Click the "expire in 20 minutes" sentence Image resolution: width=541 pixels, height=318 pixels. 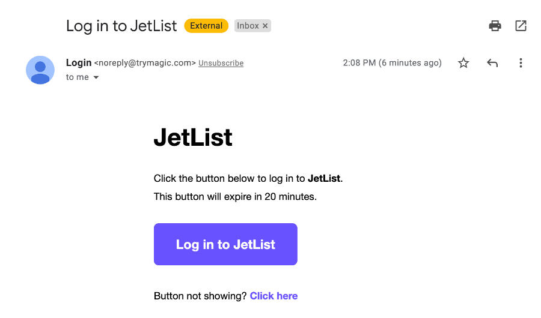[235, 196]
